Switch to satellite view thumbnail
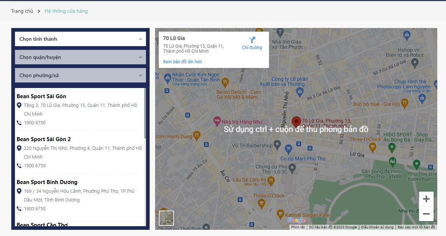 click(x=166, y=218)
